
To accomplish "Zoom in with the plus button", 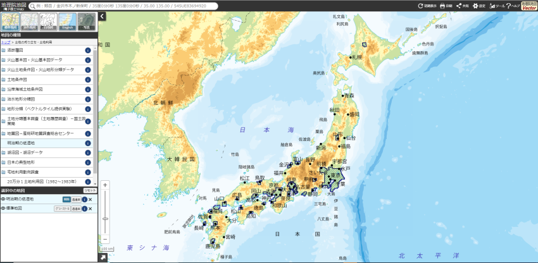I will [105, 185].
